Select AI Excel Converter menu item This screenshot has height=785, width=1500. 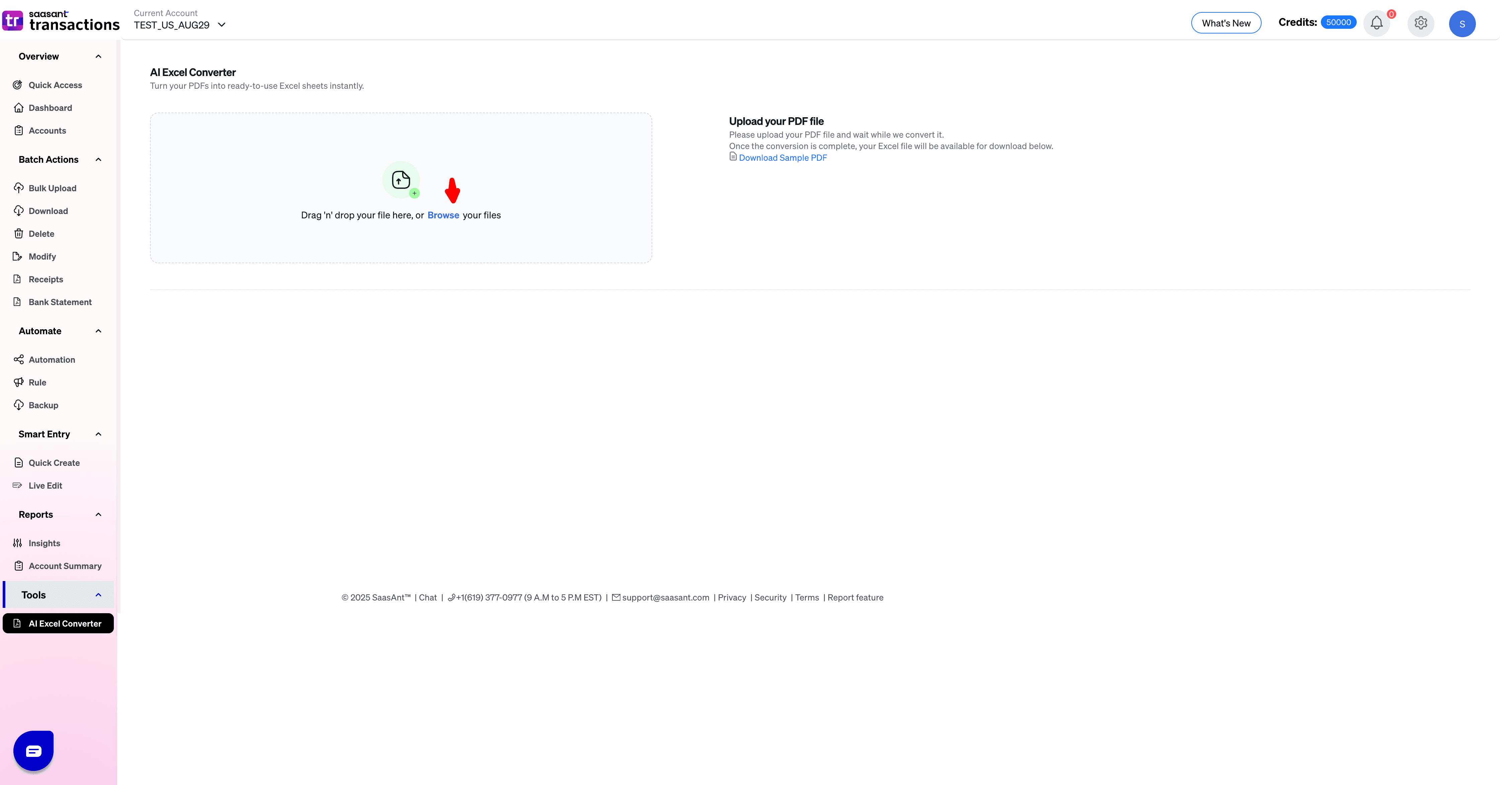(58, 623)
